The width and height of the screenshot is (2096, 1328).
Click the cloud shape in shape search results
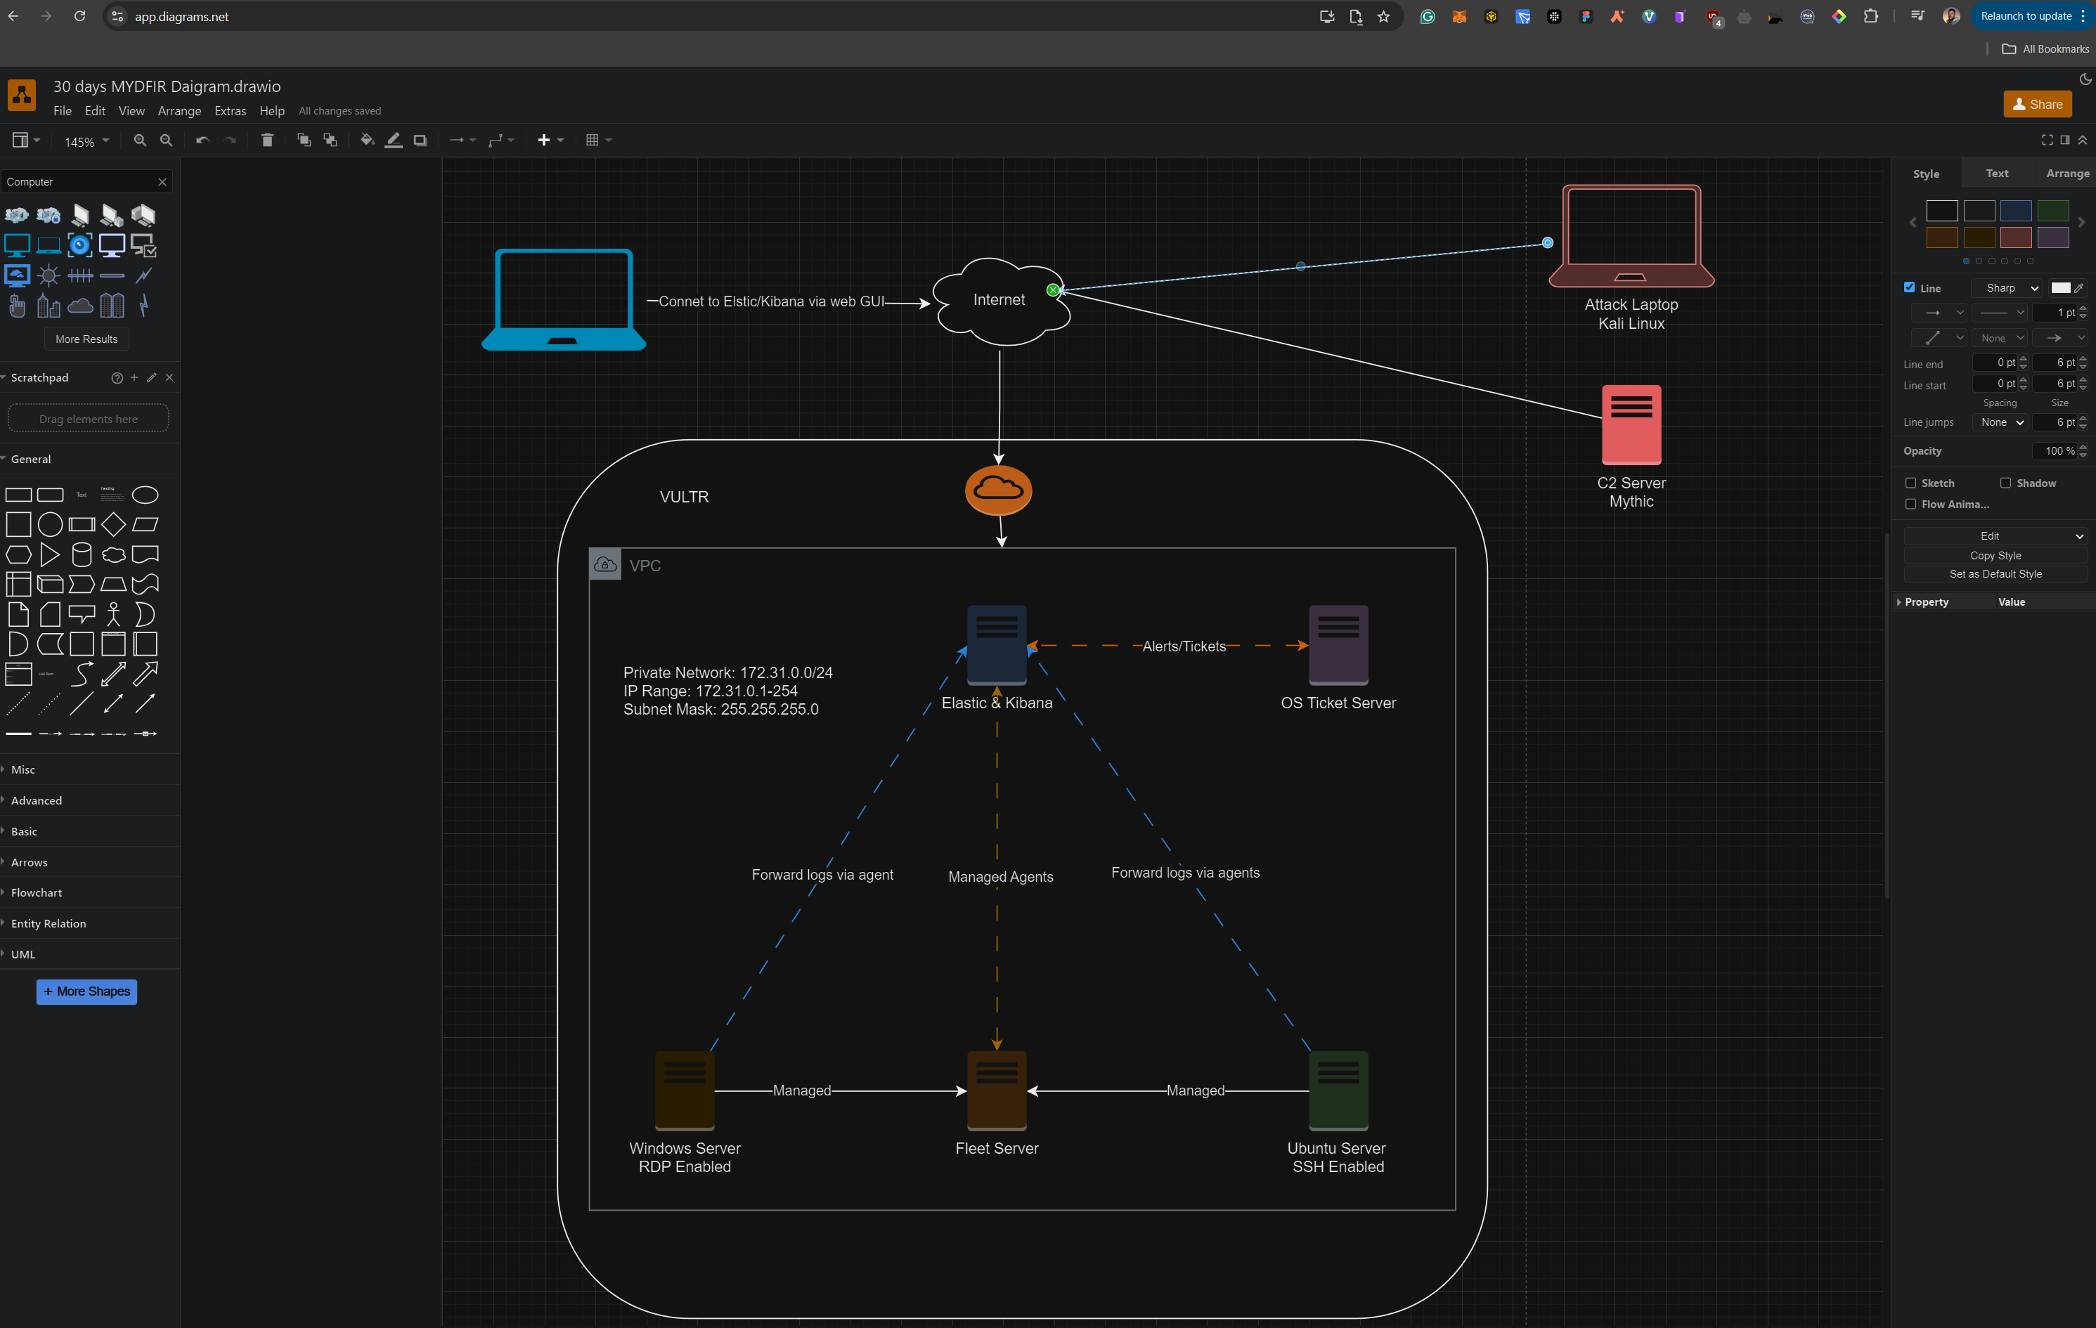80,306
